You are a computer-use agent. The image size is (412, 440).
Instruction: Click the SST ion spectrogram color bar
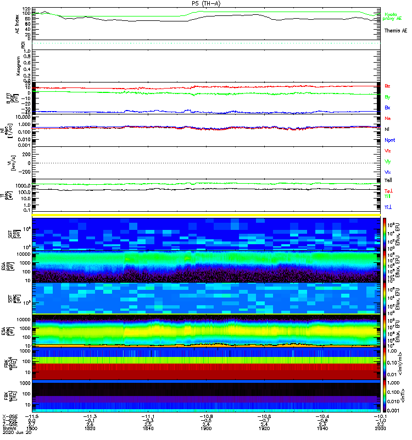385,234
